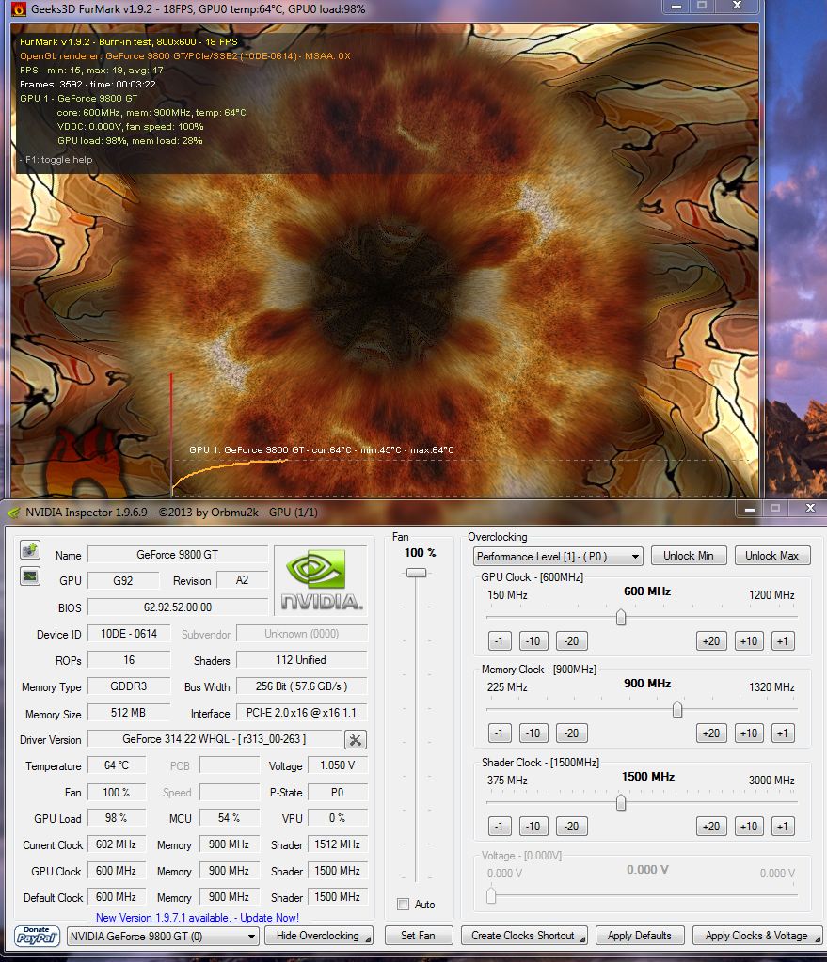Click the Memory Clock slider handle

pos(677,709)
